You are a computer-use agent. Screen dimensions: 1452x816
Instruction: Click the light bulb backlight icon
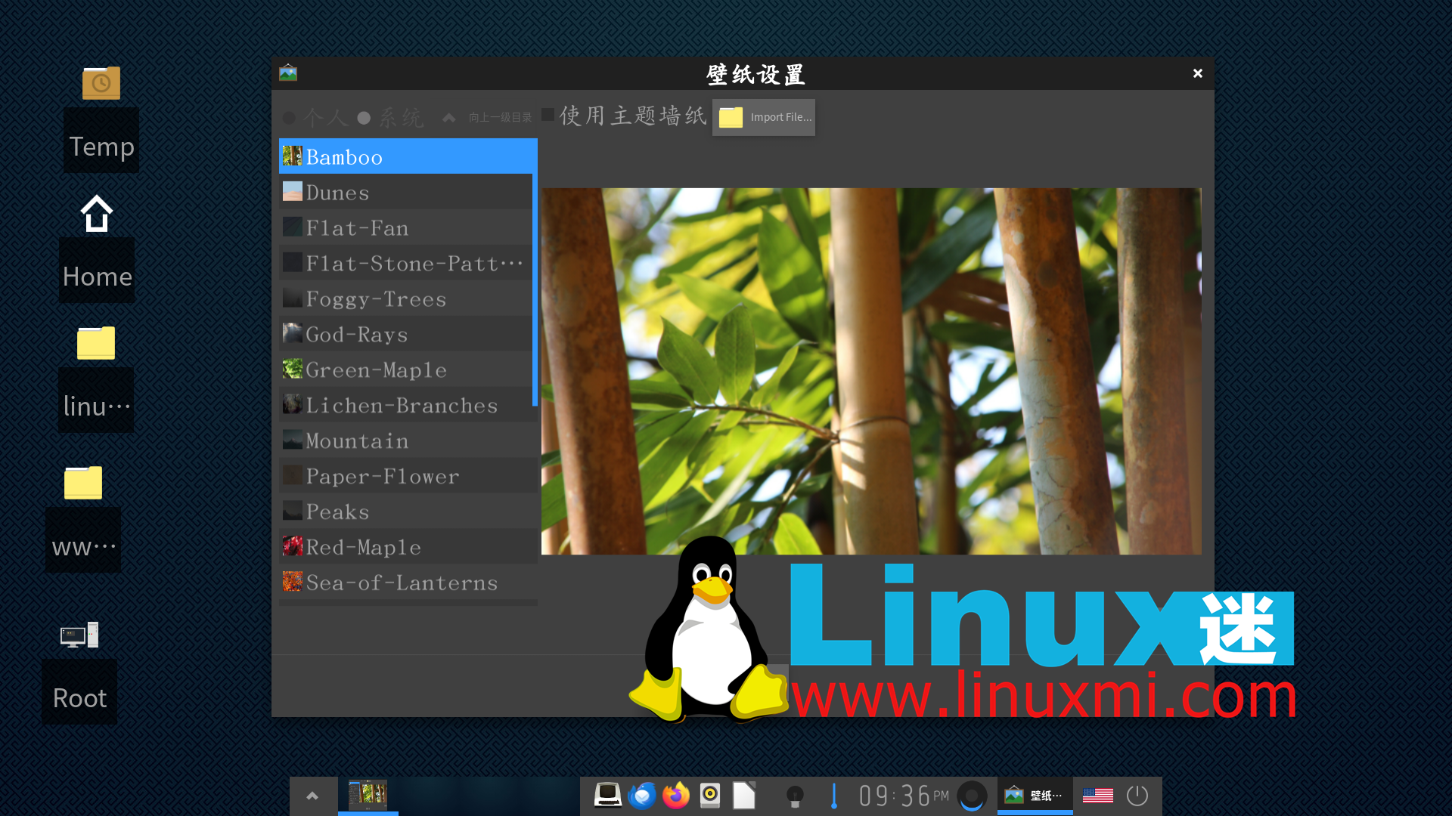[795, 796]
